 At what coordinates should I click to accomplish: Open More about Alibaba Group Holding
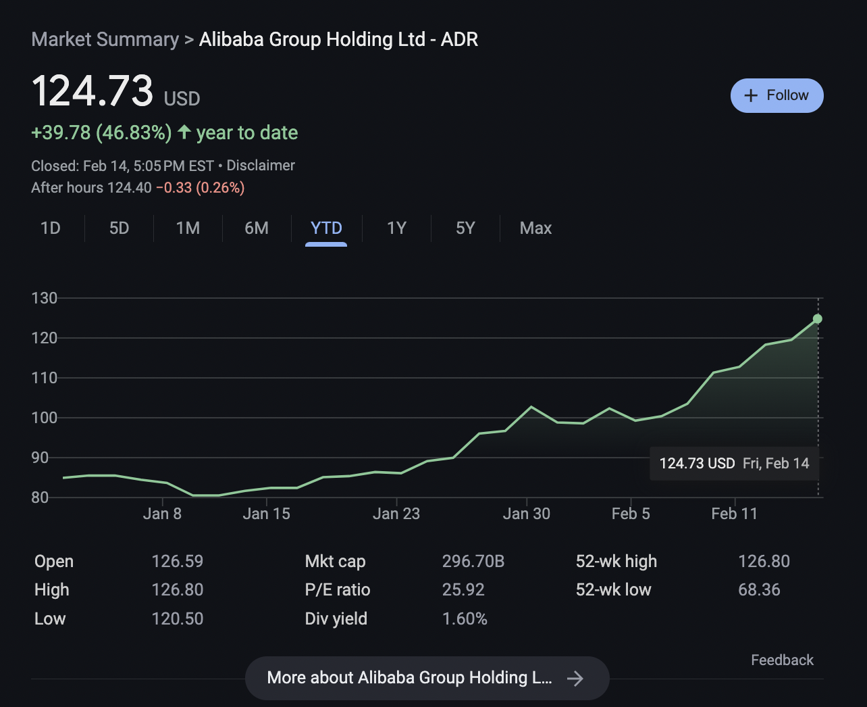[x=427, y=678]
